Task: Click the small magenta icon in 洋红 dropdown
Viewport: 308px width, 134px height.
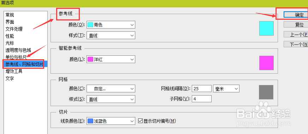Action: pyautogui.click(x=90, y=59)
